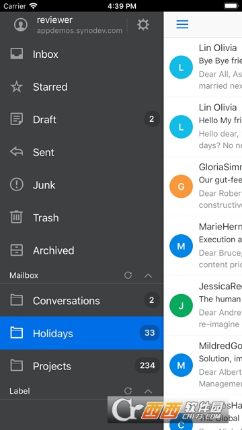Open the settings gear icon
Image resolution: width=242 pixels, height=430 pixels.
(143, 25)
